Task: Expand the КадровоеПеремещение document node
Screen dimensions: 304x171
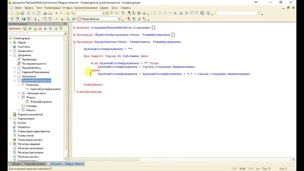Action: 15,72
